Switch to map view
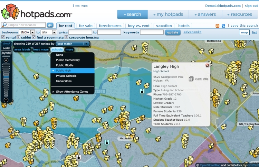 point(244,33)
